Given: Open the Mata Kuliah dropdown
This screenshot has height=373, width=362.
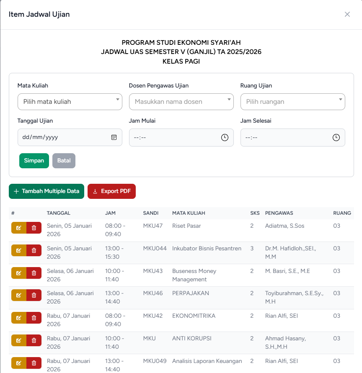Looking at the screenshot, I should pyautogui.click(x=70, y=102).
